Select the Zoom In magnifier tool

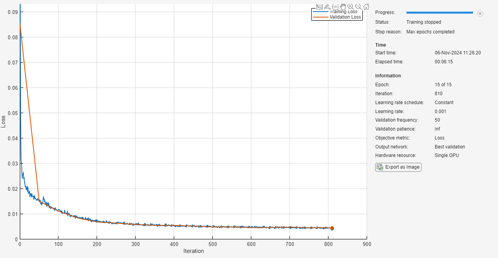tap(351, 6)
